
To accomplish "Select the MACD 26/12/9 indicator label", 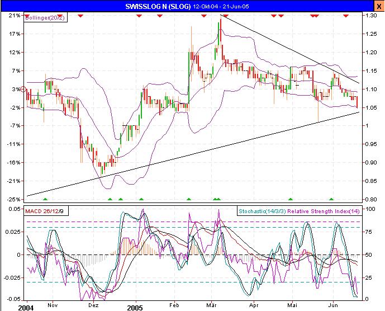I will 44,210.
